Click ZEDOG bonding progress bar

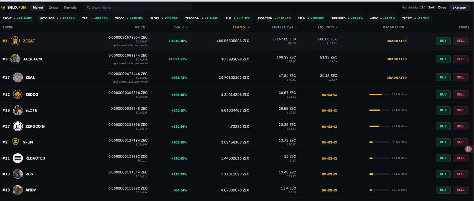pyautogui.click(x=379, y=94)
